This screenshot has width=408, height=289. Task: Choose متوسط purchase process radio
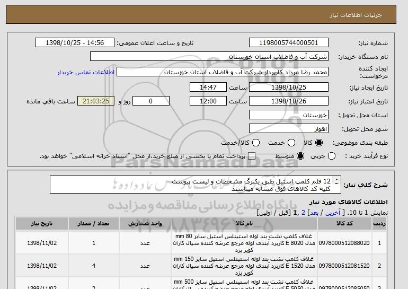[300, 156]
